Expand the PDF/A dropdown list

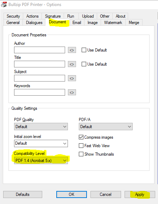click(x=106, y=127)
